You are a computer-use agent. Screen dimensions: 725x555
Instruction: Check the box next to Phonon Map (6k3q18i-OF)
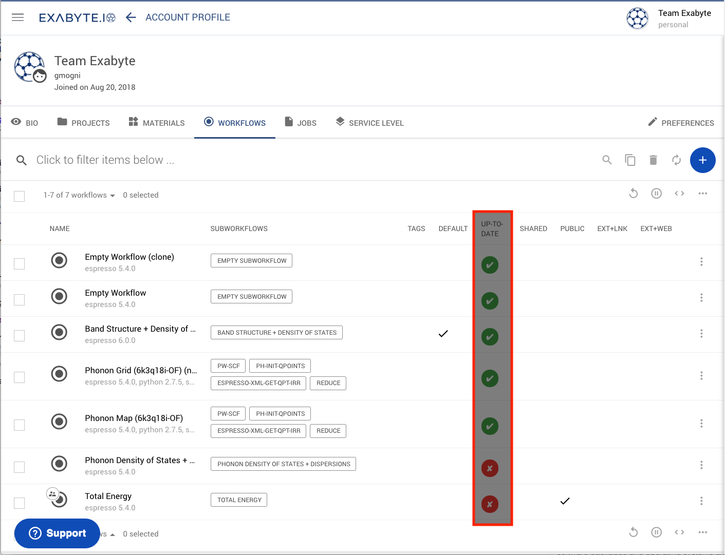pyautogui.click(x=19, y=425)
